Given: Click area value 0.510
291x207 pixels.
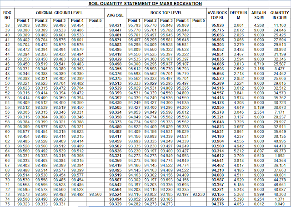Looking at the screenshot, I should coord(259,156).
